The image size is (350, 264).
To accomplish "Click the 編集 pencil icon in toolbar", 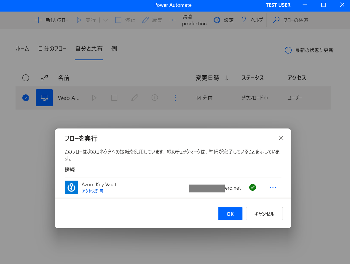I will (145, 20).
